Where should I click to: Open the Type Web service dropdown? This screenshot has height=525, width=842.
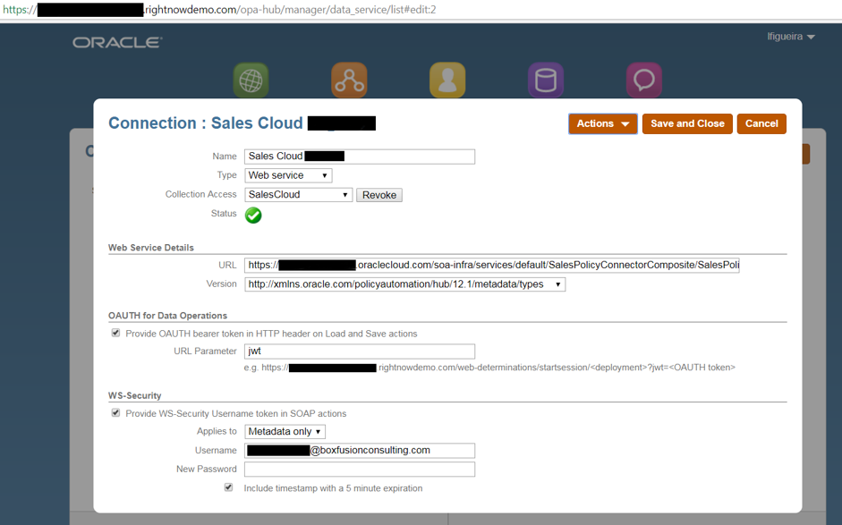(288, 175)
